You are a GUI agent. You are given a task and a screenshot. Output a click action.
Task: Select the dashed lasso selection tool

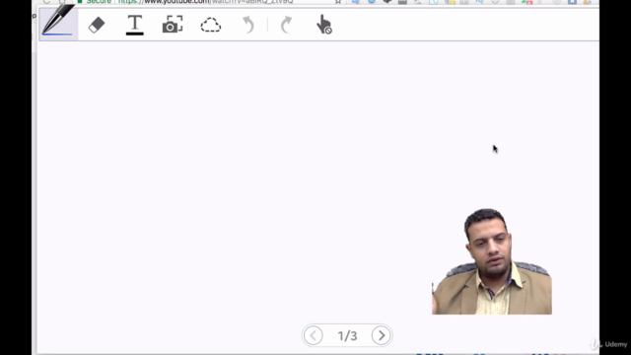click(x=210, y=25)
